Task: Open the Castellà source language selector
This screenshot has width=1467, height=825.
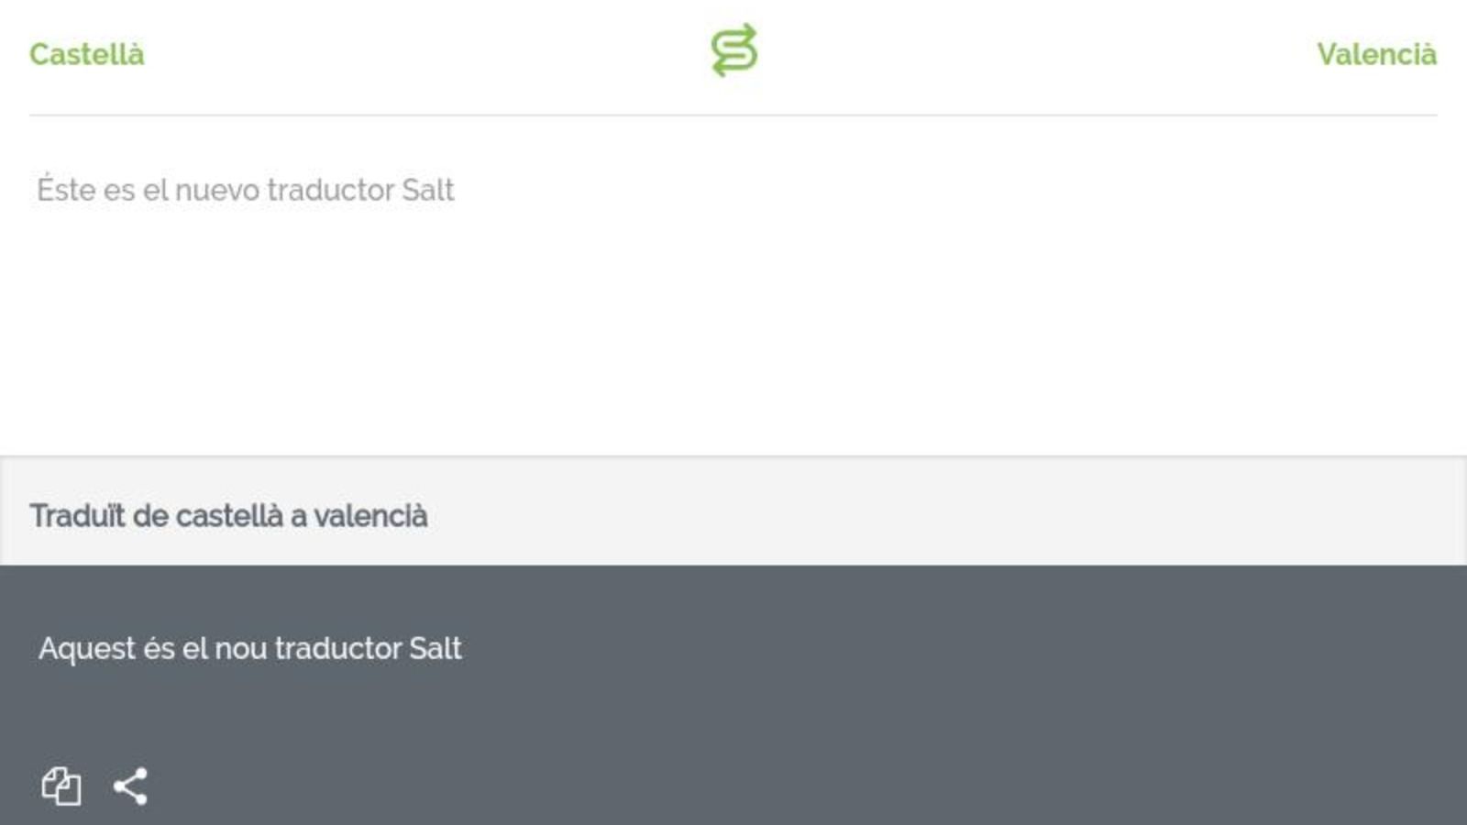Action: 87,54
